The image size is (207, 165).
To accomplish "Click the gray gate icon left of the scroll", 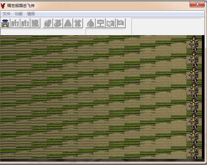I will point(25,23).
